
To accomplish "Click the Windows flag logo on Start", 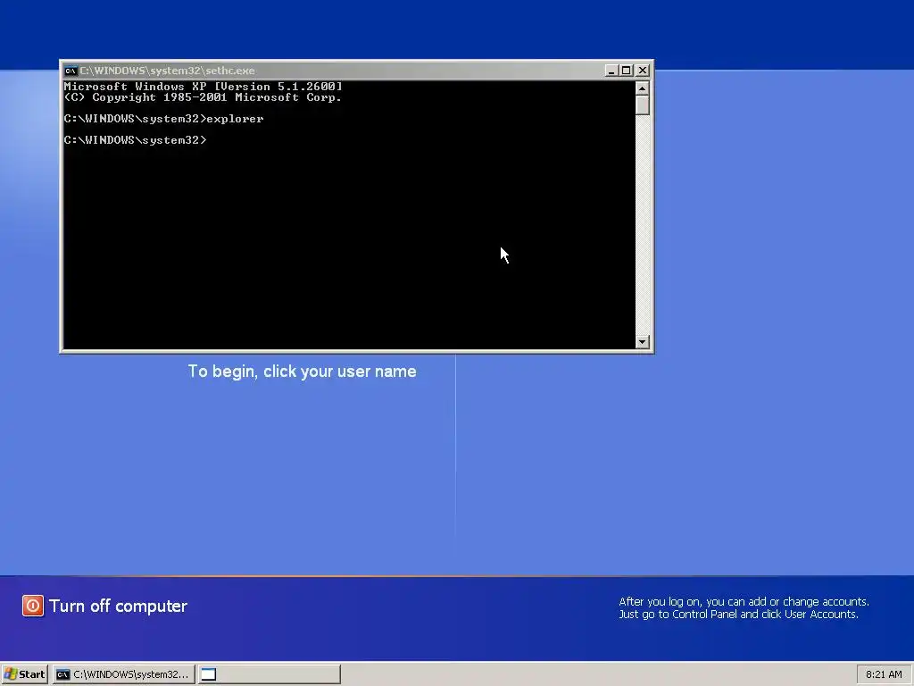I will pyautogui.click(x=11, y=674).
